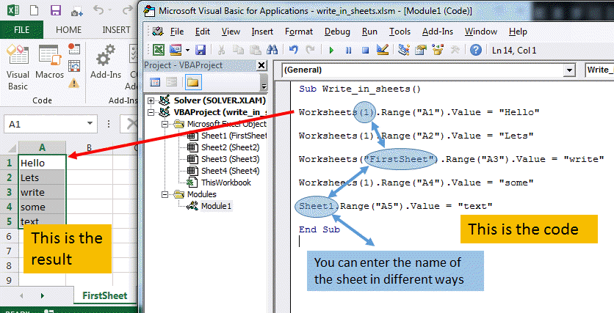Image resolution: width=614 pixels, height=313 pixels.
Task: Open the Name Box dropdown arrow in Excel
Action: pos(90,123)
